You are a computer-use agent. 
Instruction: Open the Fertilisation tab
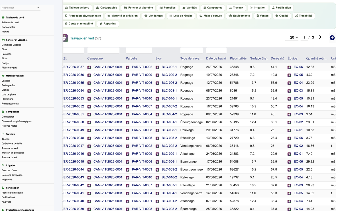point(281,8)
